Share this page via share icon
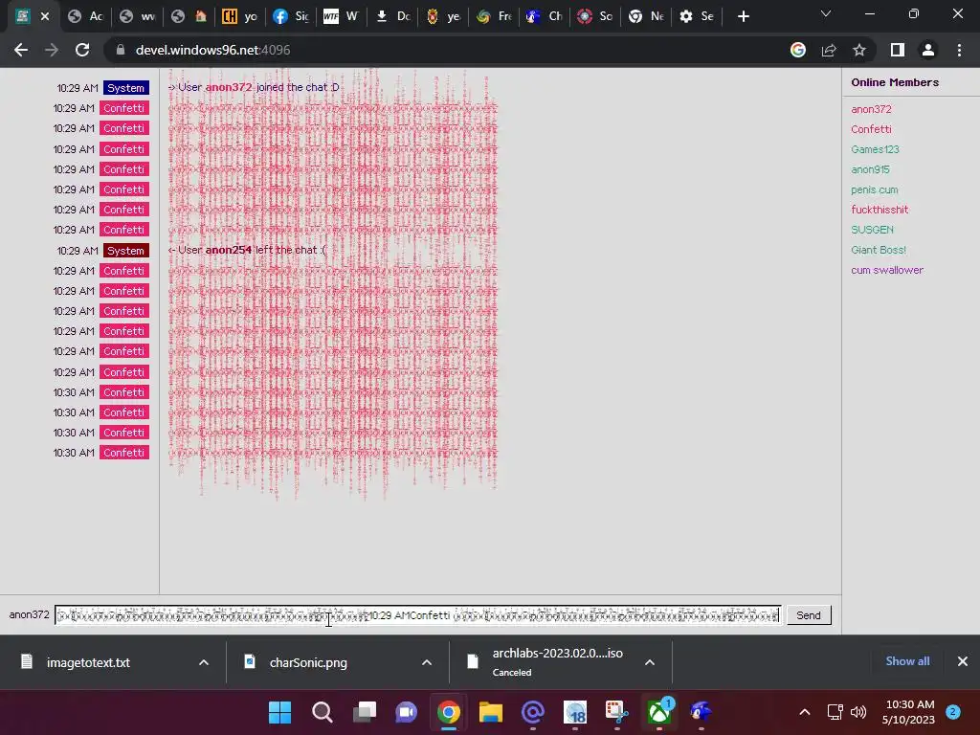 click(829, 50)
